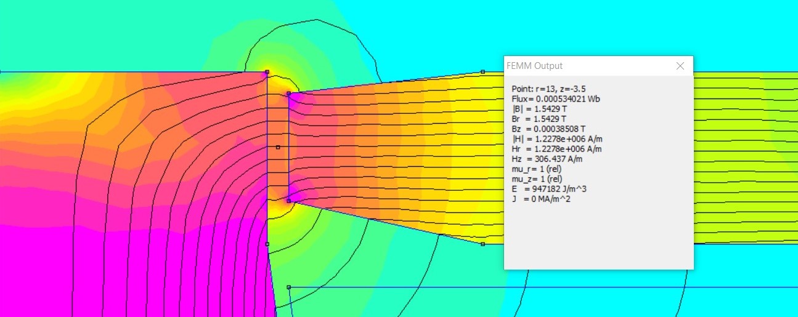
Task: Click the upper node left of the output window
Action: point(482,72)
